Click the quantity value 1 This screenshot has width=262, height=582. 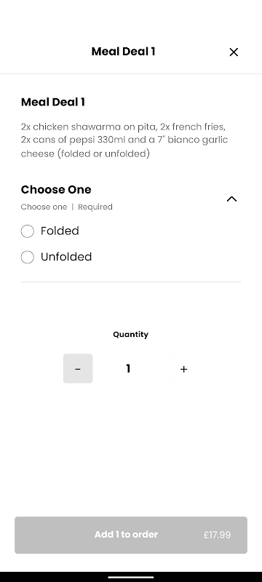[x=128, y=369]
